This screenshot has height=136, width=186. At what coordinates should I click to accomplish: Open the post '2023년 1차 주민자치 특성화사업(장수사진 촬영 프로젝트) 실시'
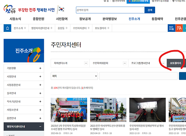[68, 127]
